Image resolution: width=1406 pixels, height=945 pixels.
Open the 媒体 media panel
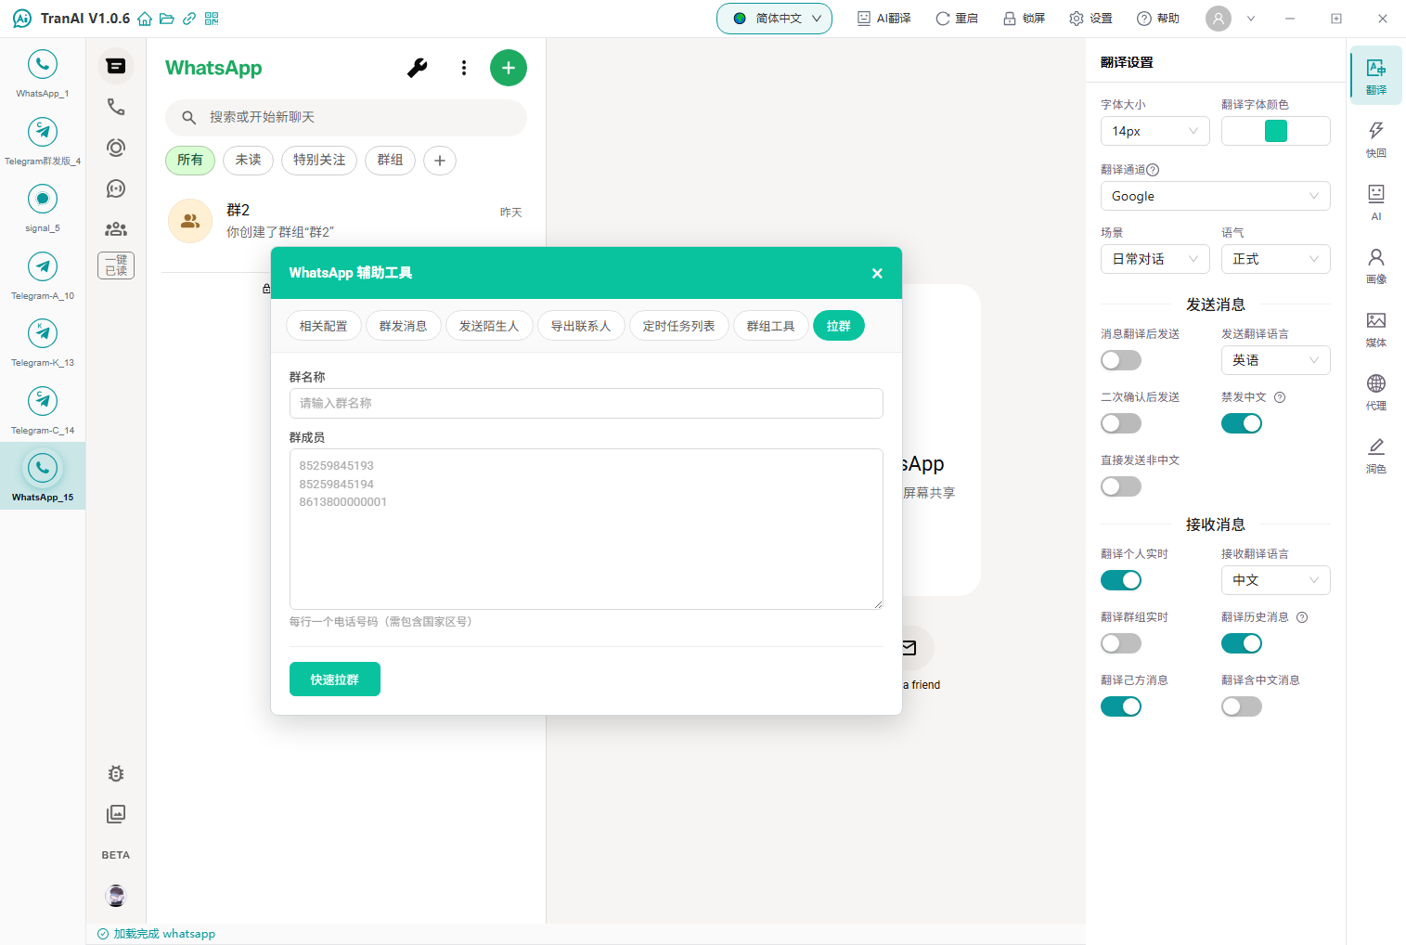pos(1376,329)
